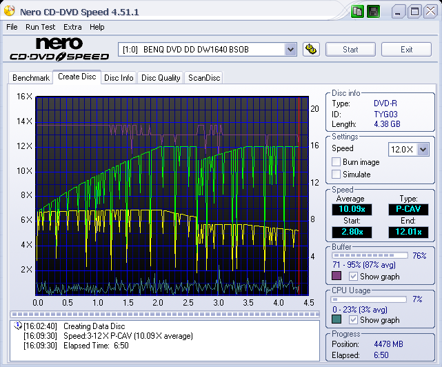
Task: Open the Extra menu
Action: pos(72,27)
